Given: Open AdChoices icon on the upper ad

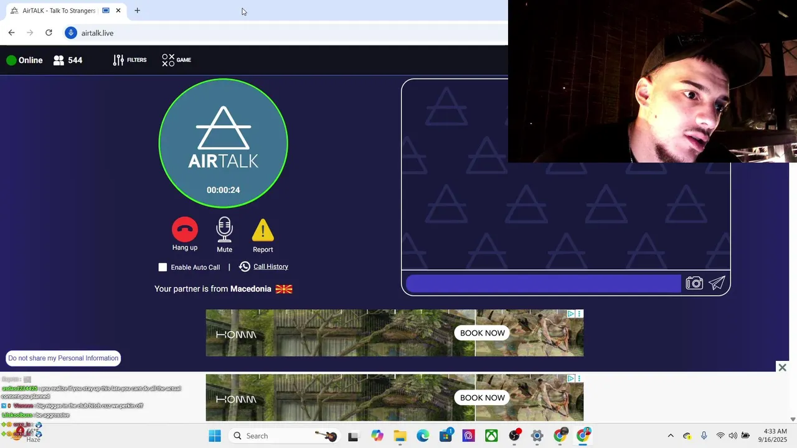Looking at the screenshot, I should click(x=571, y=314).
